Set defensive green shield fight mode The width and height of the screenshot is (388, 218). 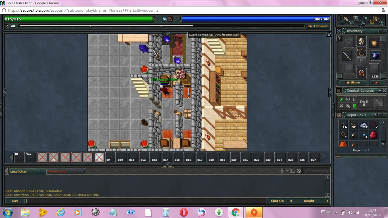(x=354, y=106)
